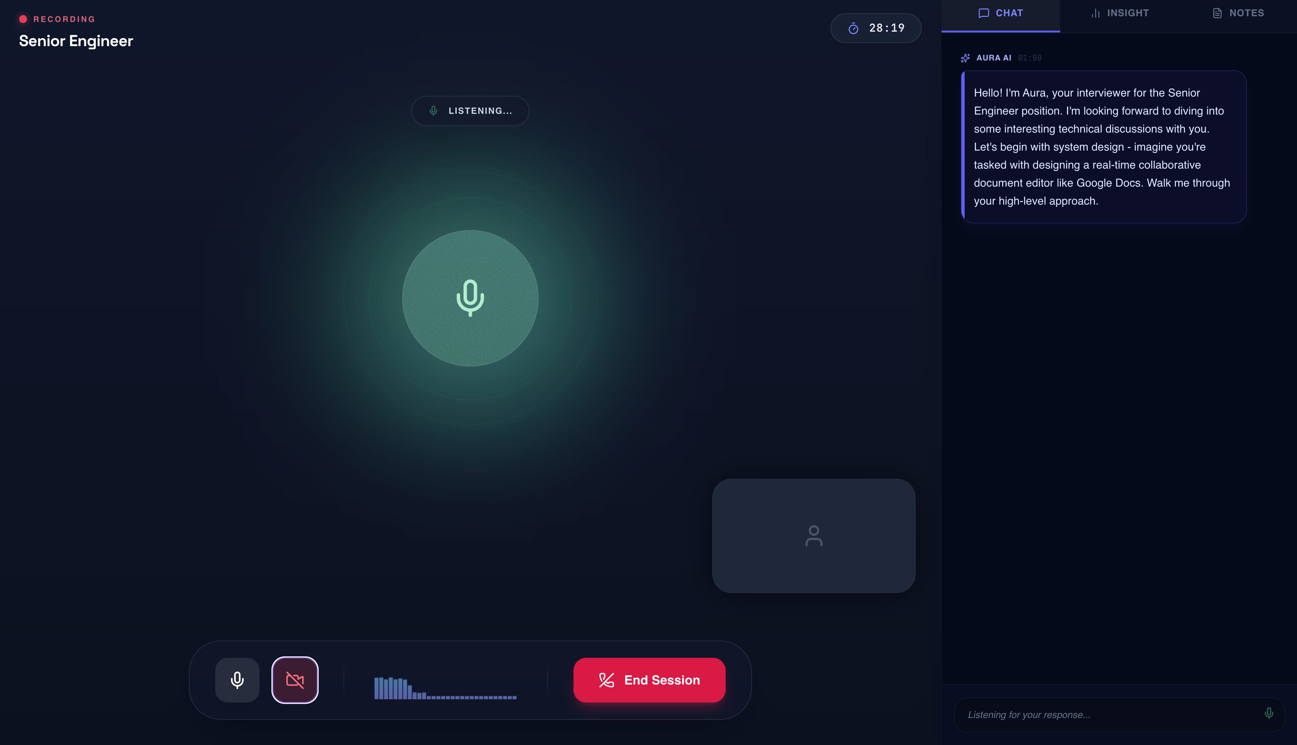
Task: Click the Senior Engineer title
Action: (x=76, y=41)
